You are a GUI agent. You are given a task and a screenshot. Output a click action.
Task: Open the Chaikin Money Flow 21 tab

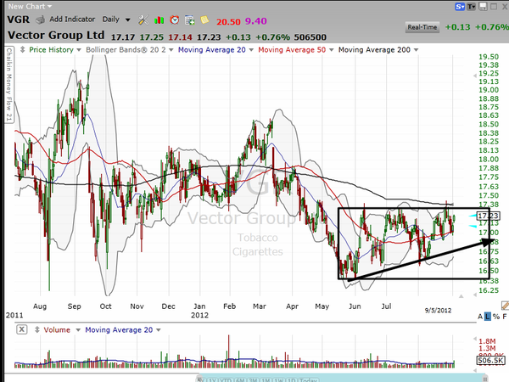(8, 85)
